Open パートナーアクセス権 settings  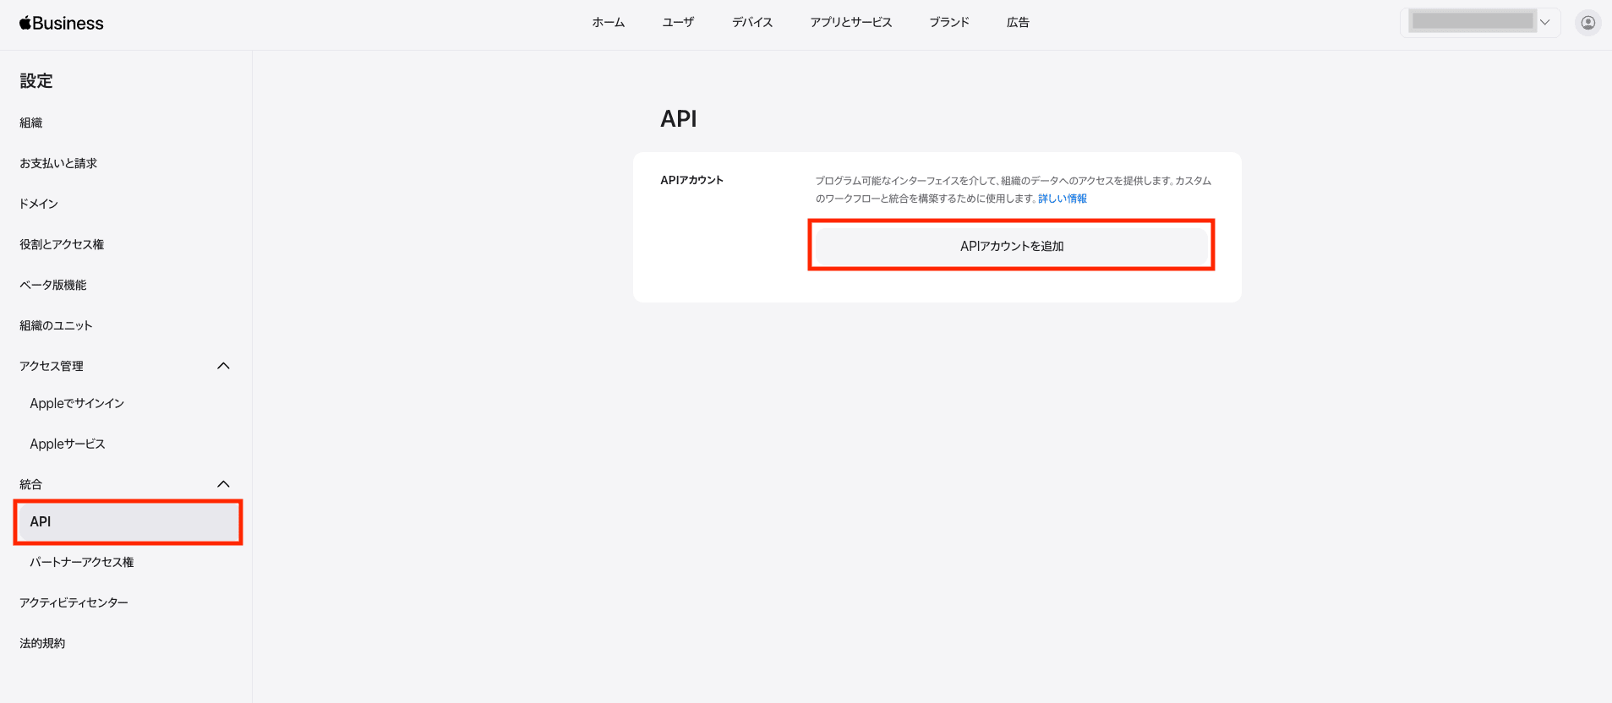point(82,562)
